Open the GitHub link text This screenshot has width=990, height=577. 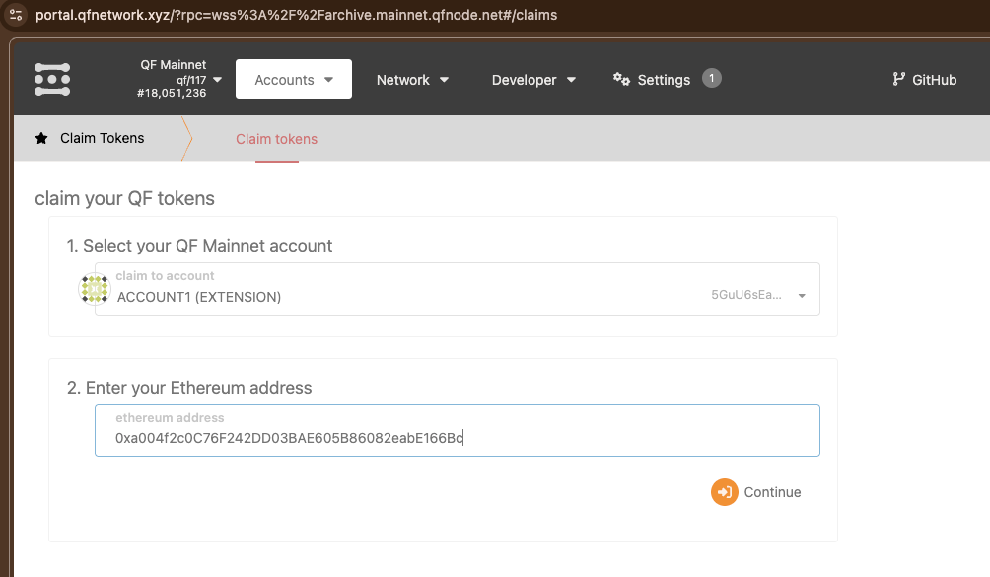(934, 80)
